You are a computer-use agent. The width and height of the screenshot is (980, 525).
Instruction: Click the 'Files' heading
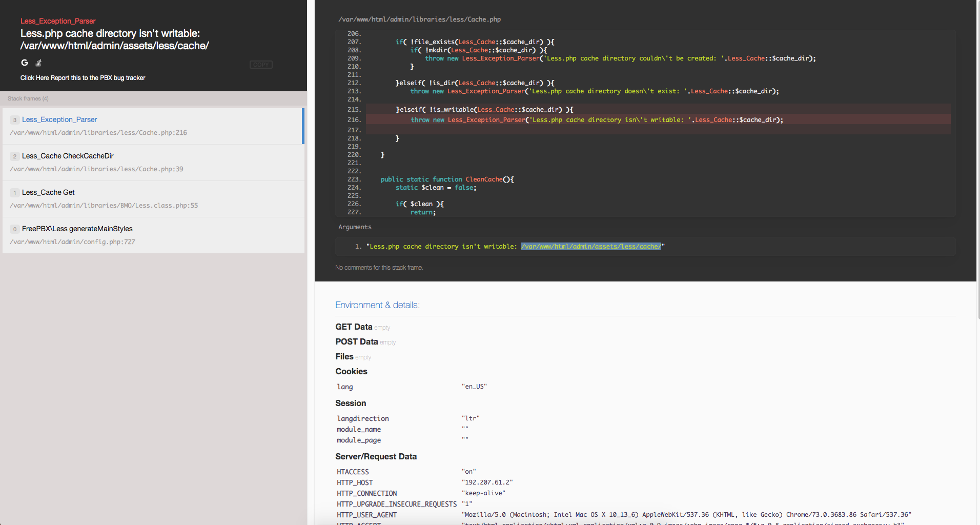tap(344, 357)
